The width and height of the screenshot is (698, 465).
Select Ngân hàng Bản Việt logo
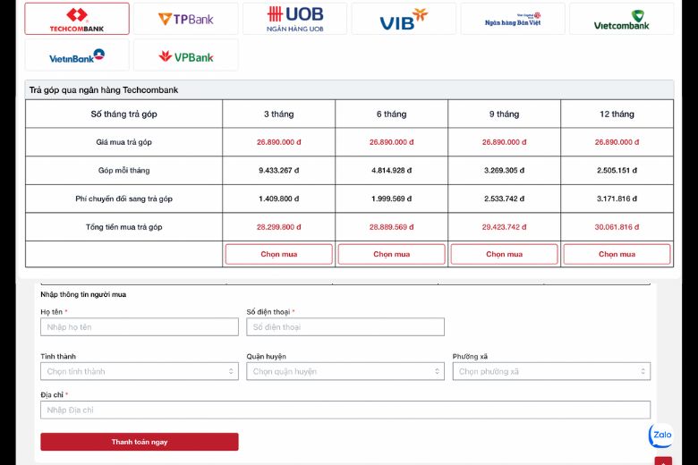coord(513,19)
